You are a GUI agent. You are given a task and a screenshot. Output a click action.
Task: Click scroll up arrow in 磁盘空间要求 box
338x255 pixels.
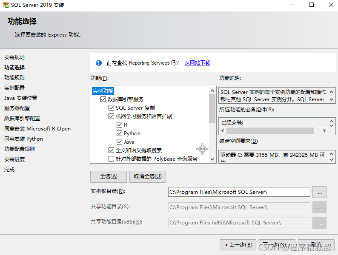coord(332,154)
